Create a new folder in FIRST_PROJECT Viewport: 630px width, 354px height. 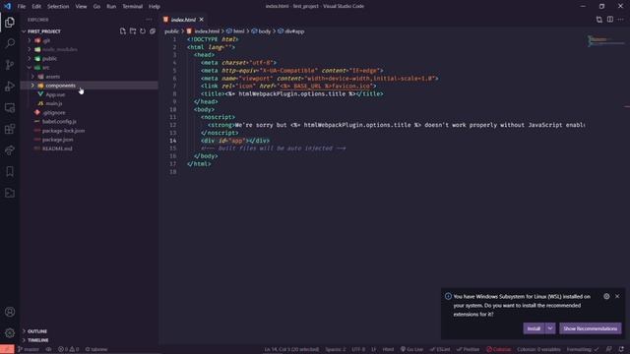click(x=133, y=31)
